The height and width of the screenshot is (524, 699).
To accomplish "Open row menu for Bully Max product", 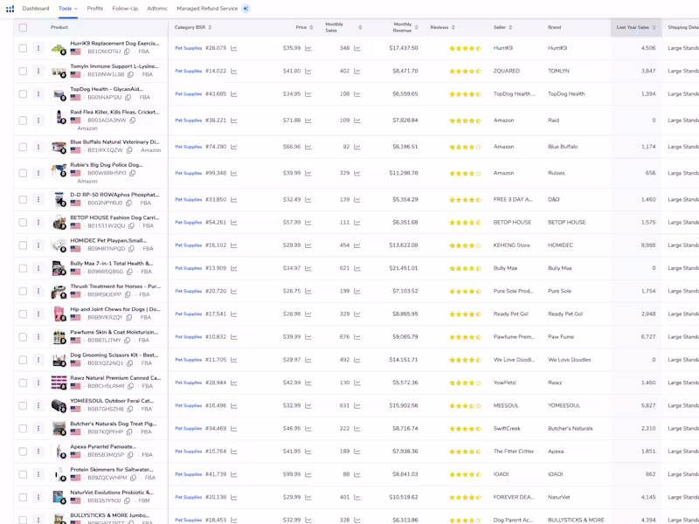I will click(x=38, y=268).
